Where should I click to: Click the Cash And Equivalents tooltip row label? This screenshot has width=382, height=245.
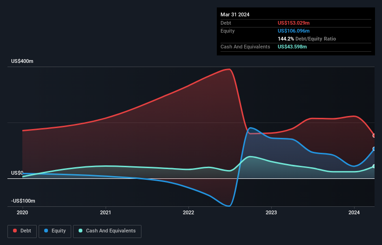[x=245, y=47]
